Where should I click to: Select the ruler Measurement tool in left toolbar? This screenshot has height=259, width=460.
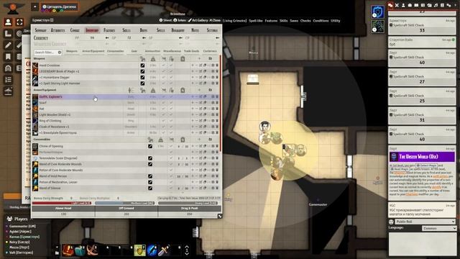point(8,34)
